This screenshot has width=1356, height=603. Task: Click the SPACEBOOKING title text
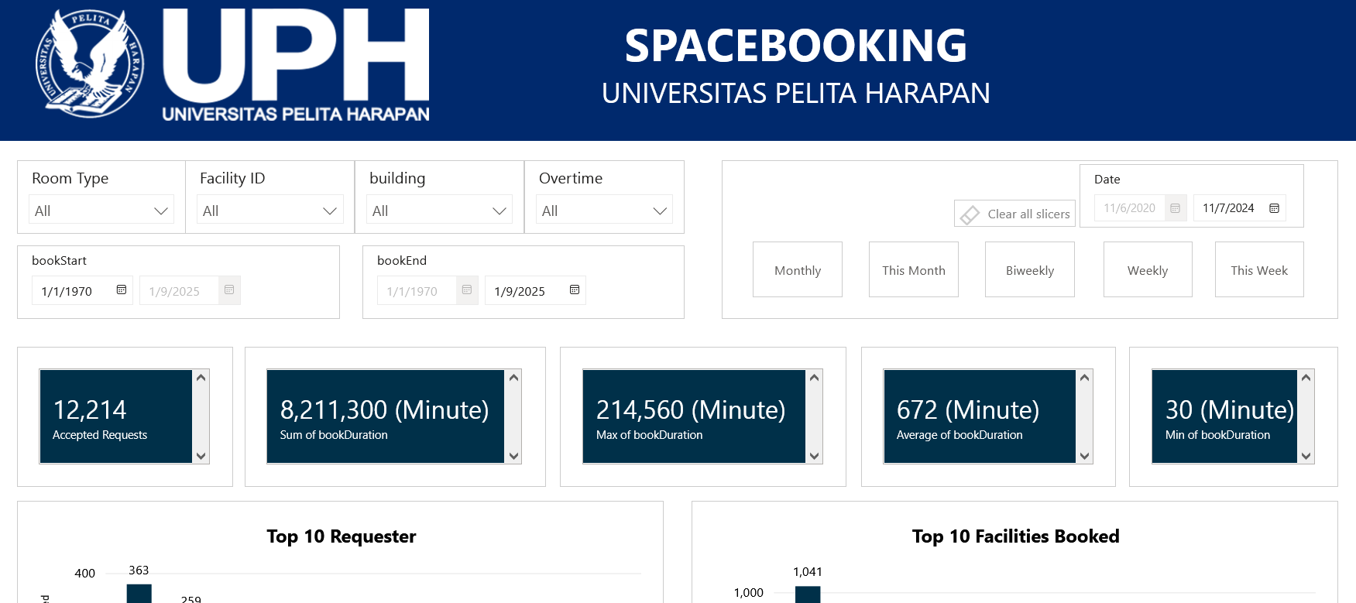pos(796,46)
